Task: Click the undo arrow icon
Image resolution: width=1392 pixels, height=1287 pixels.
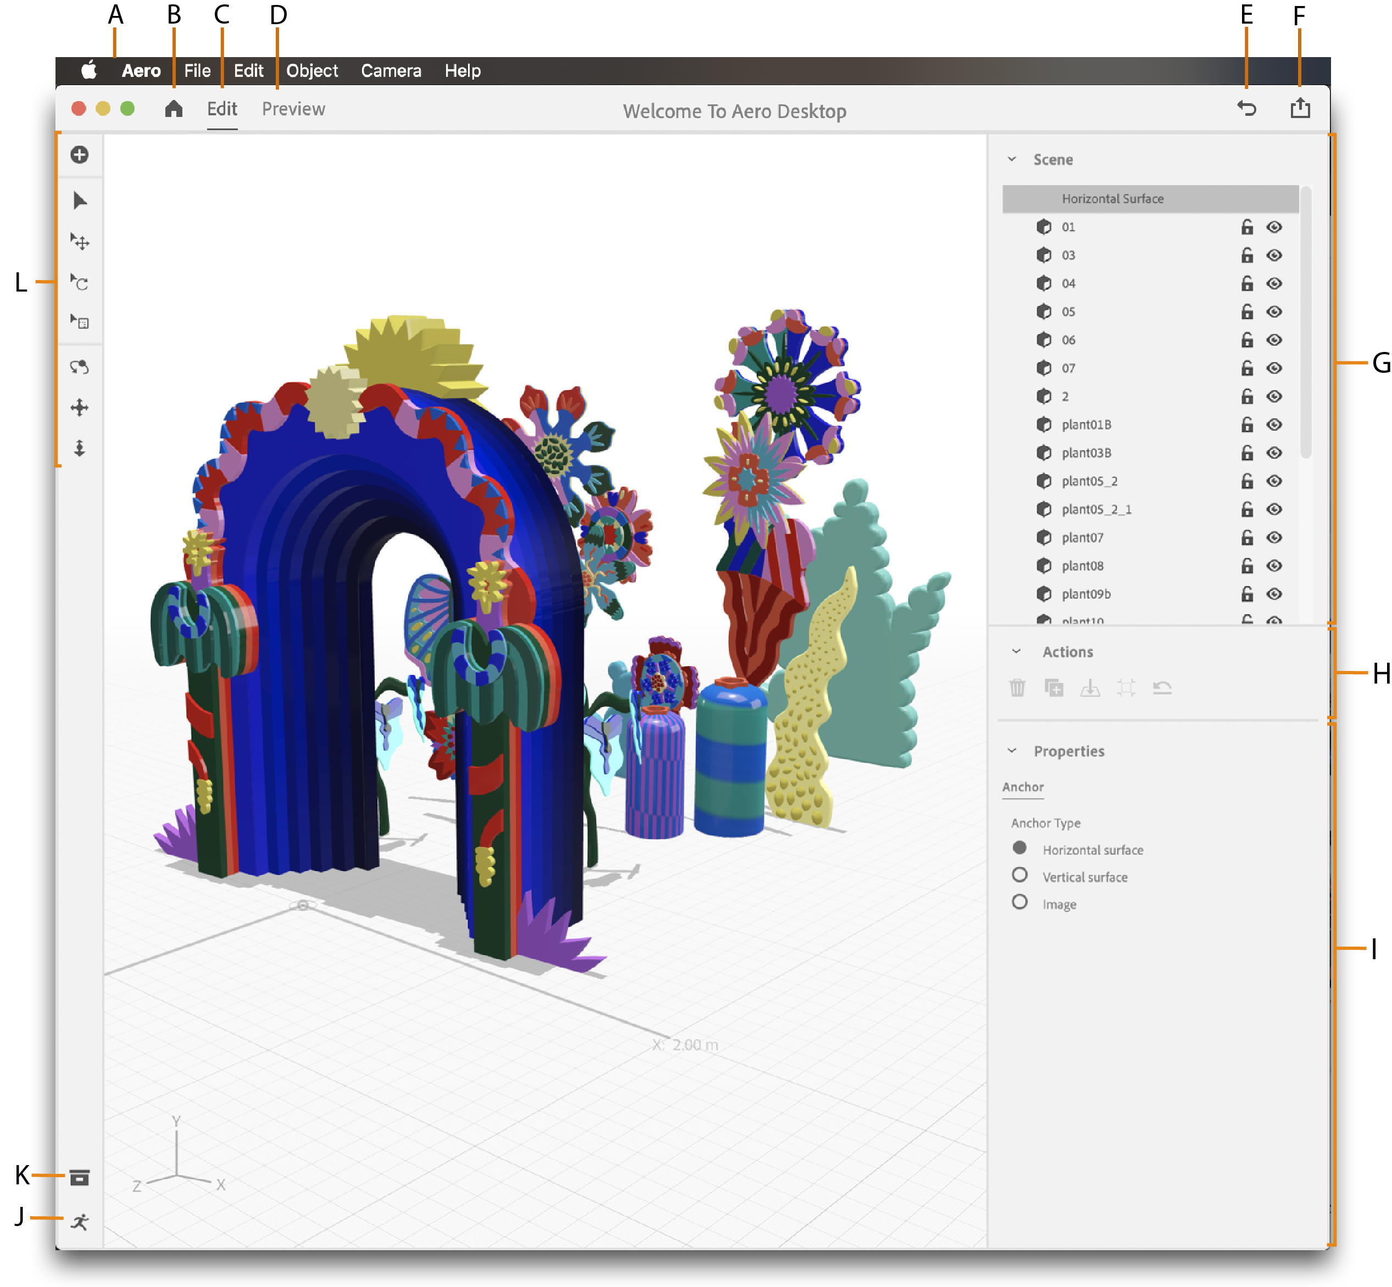Action: pyautogui.click(x=1246, y=109)
